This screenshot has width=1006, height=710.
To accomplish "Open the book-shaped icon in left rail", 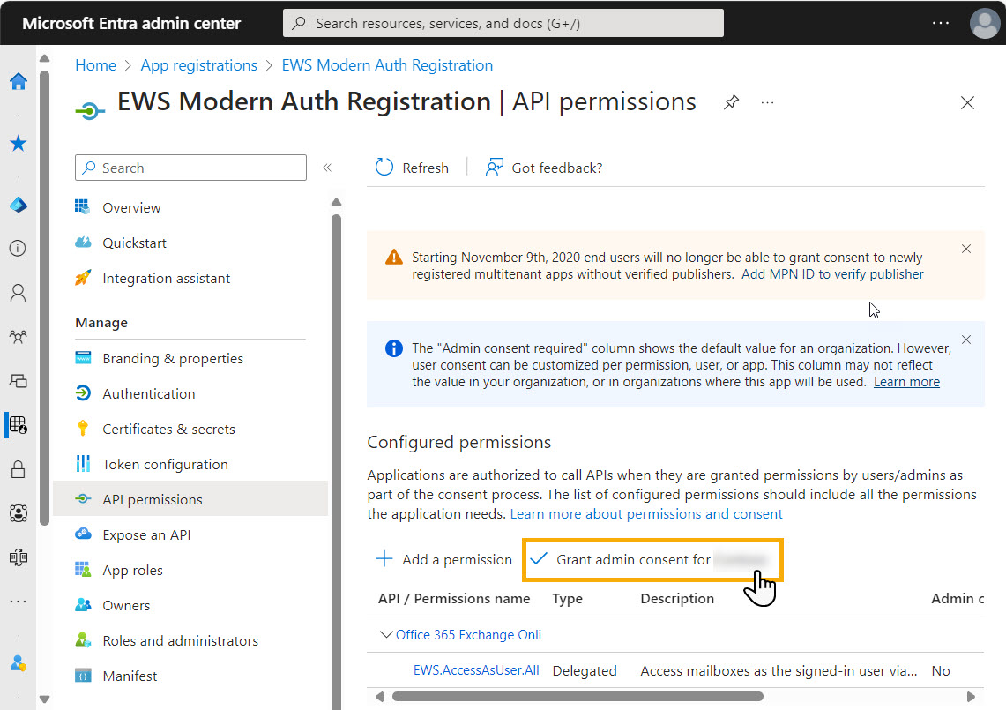I will 18,557.
